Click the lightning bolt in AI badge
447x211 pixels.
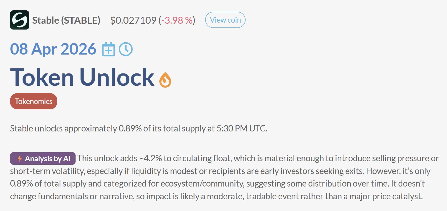19,159
